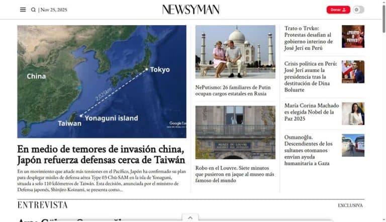
Task: Open Robo en el Louvre article
Action: coord(235,174)
